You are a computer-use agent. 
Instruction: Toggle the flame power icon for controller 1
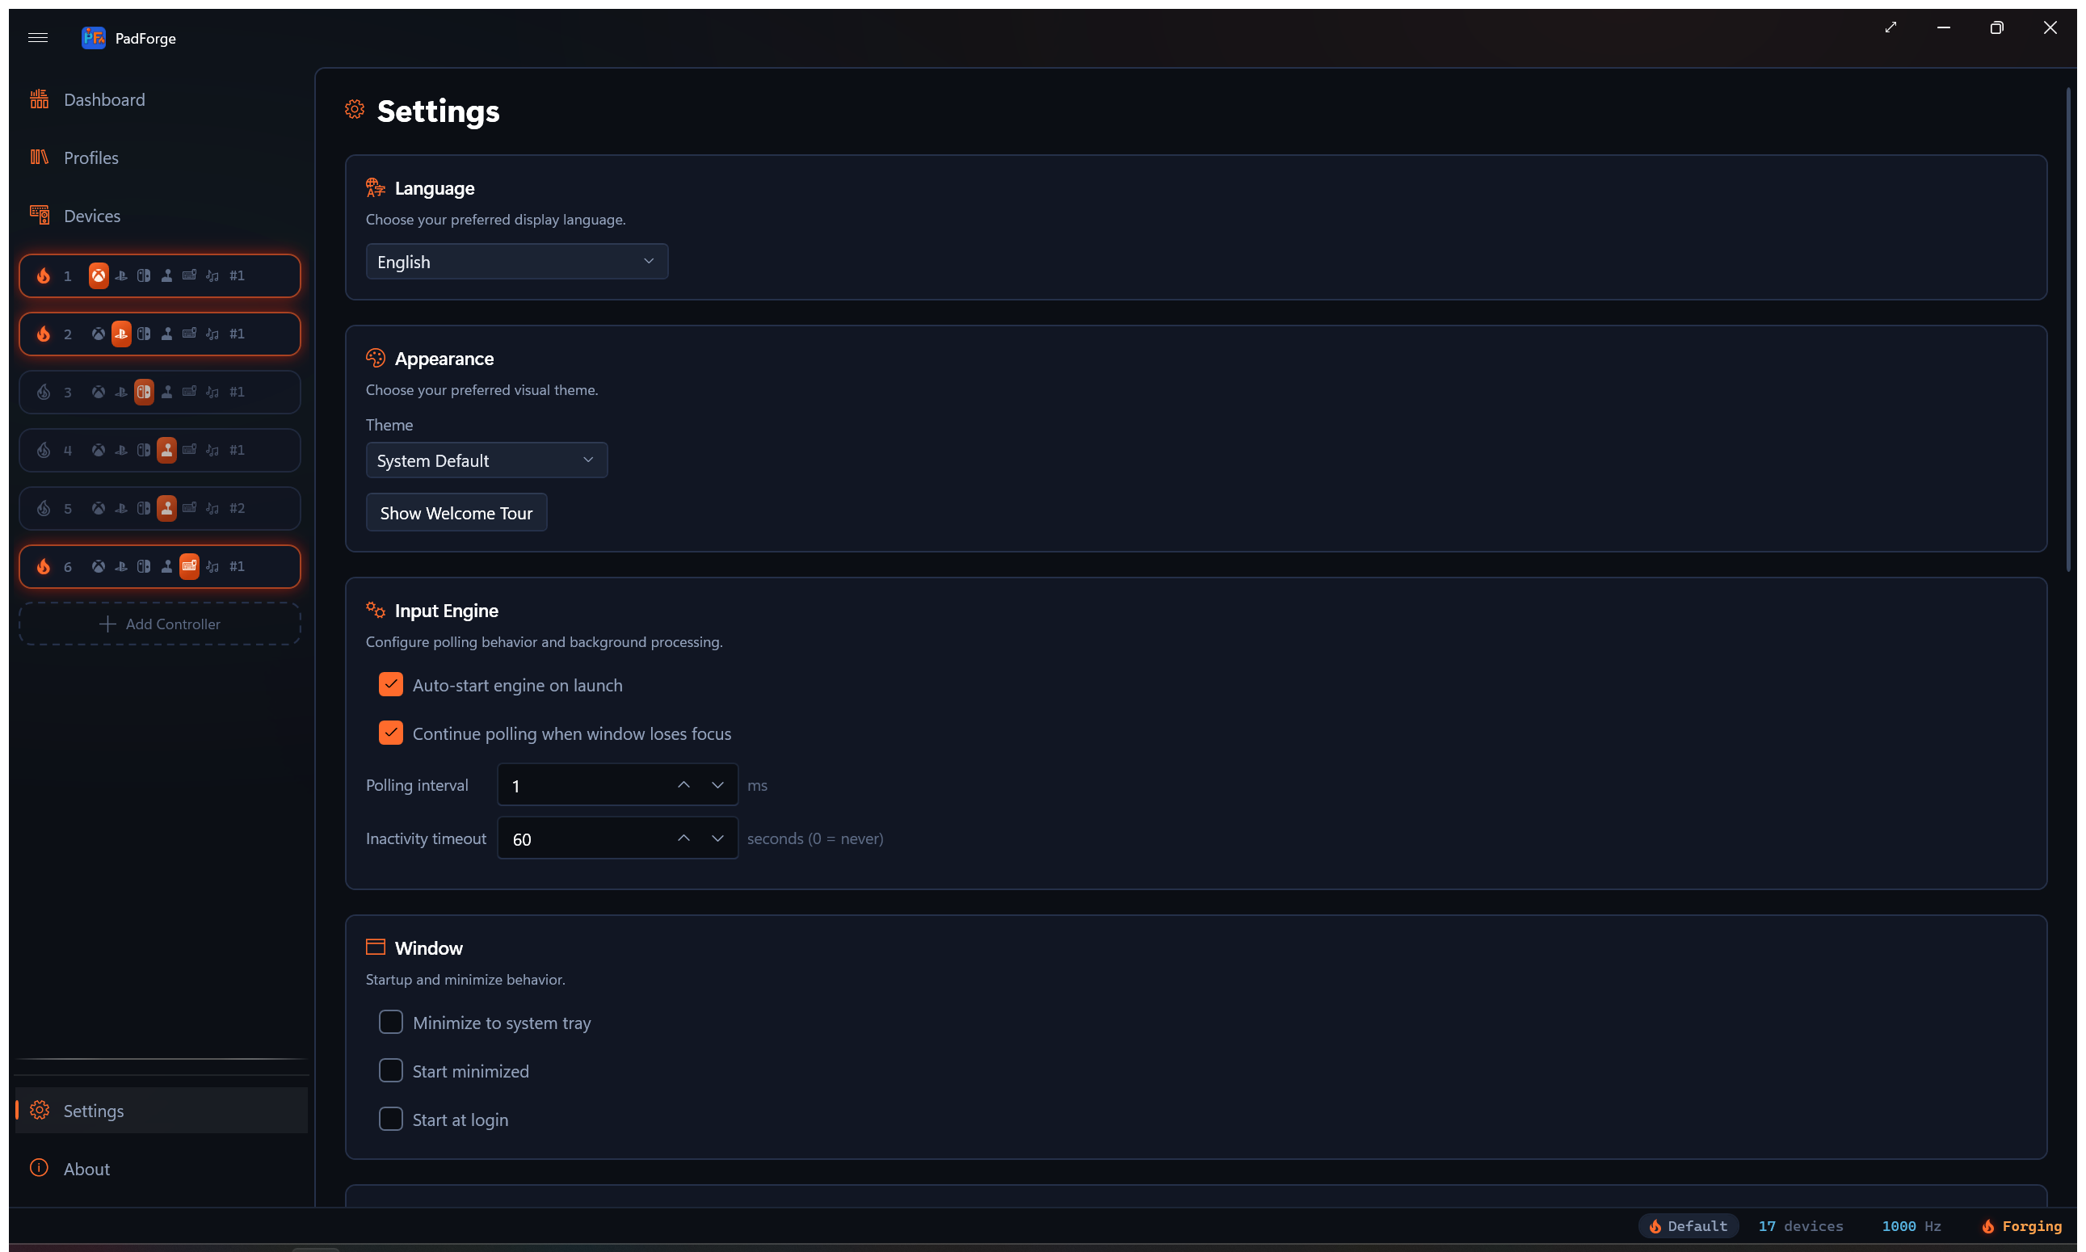(44, 276)
